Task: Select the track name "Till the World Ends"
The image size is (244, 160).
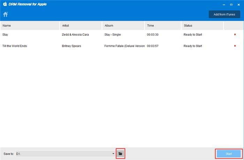Action: 15,46
